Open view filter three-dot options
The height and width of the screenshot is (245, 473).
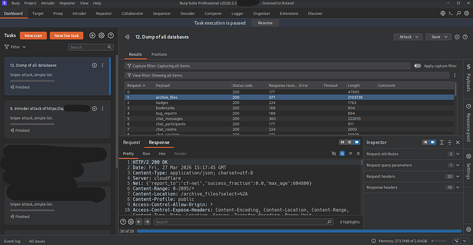pos(455,76)
